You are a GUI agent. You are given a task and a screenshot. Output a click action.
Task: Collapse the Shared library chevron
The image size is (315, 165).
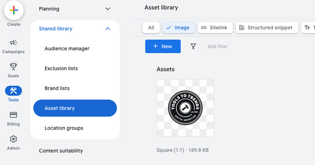pos(108,29)
